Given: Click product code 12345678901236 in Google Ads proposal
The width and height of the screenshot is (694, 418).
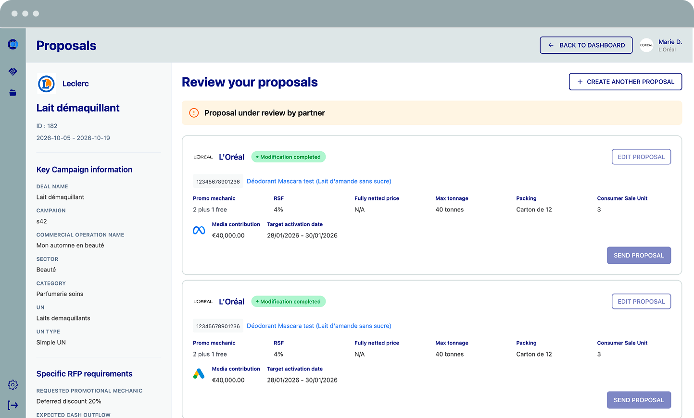Looking at the screenshot, I should tap(218, 326).
